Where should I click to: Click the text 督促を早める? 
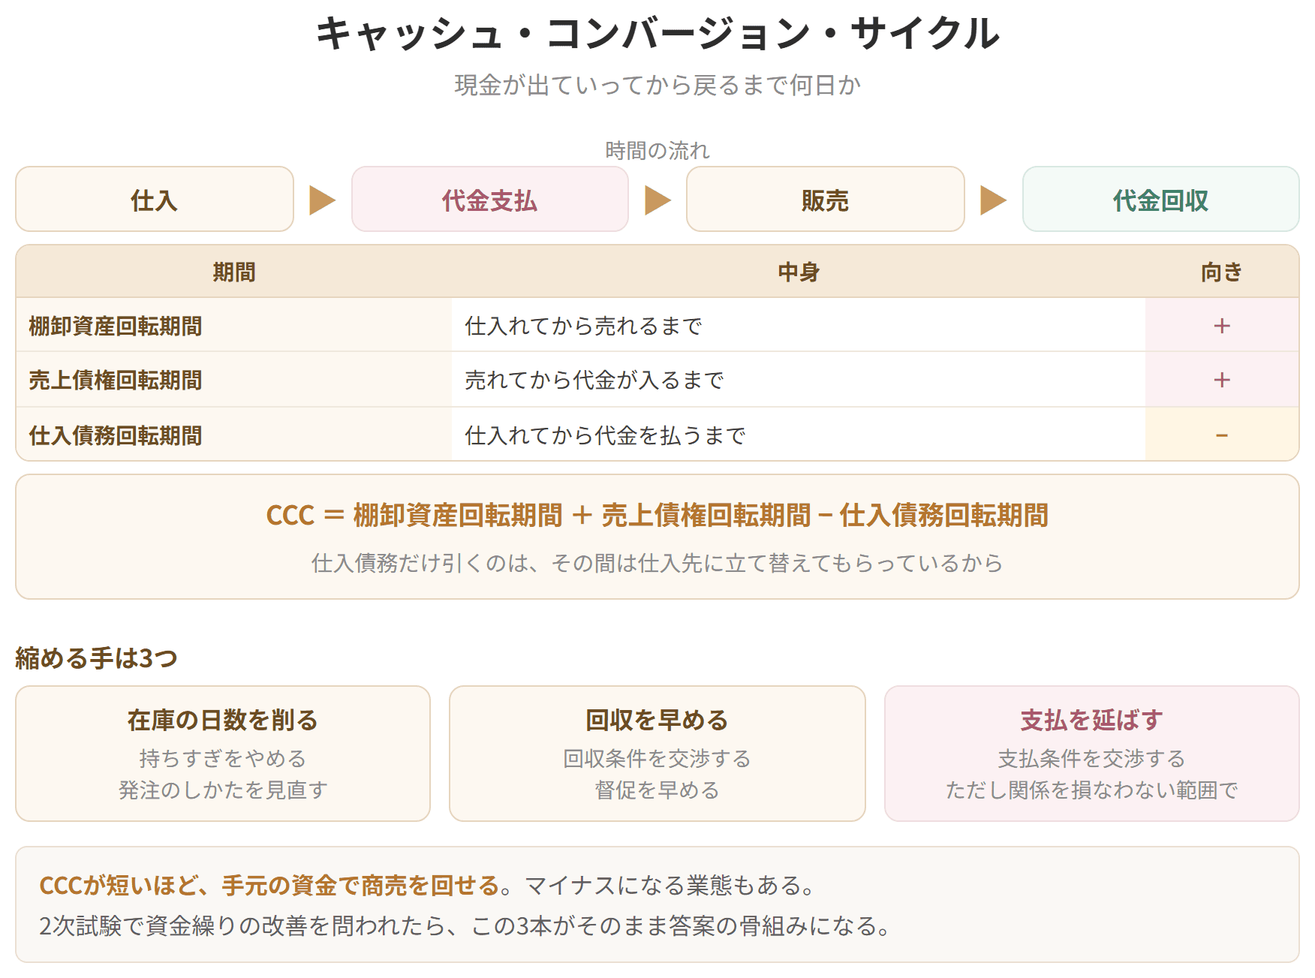(657, 790)
